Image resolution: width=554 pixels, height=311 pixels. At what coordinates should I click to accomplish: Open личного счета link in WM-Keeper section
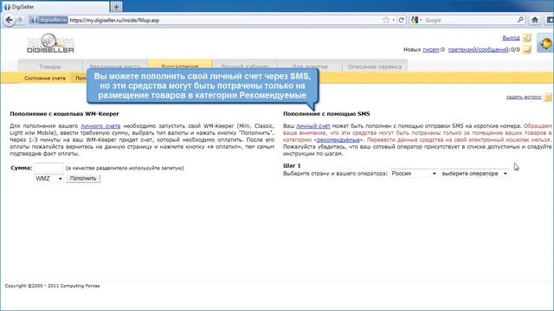coord(100,126)
